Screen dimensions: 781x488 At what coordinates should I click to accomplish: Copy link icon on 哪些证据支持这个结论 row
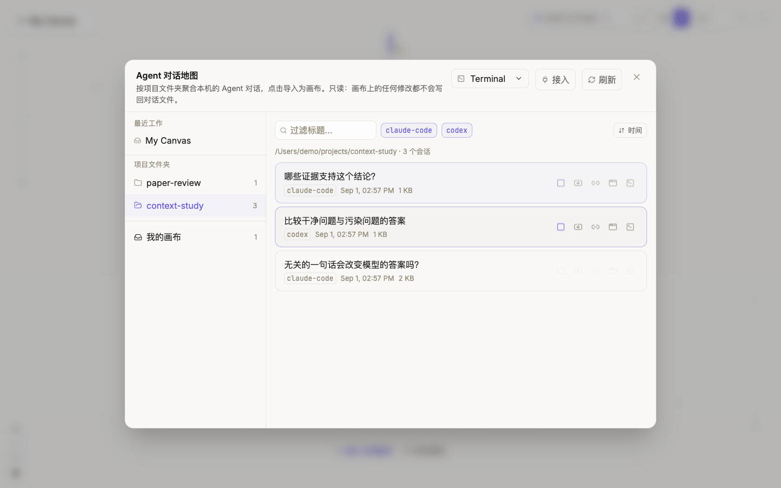point(596,183)
